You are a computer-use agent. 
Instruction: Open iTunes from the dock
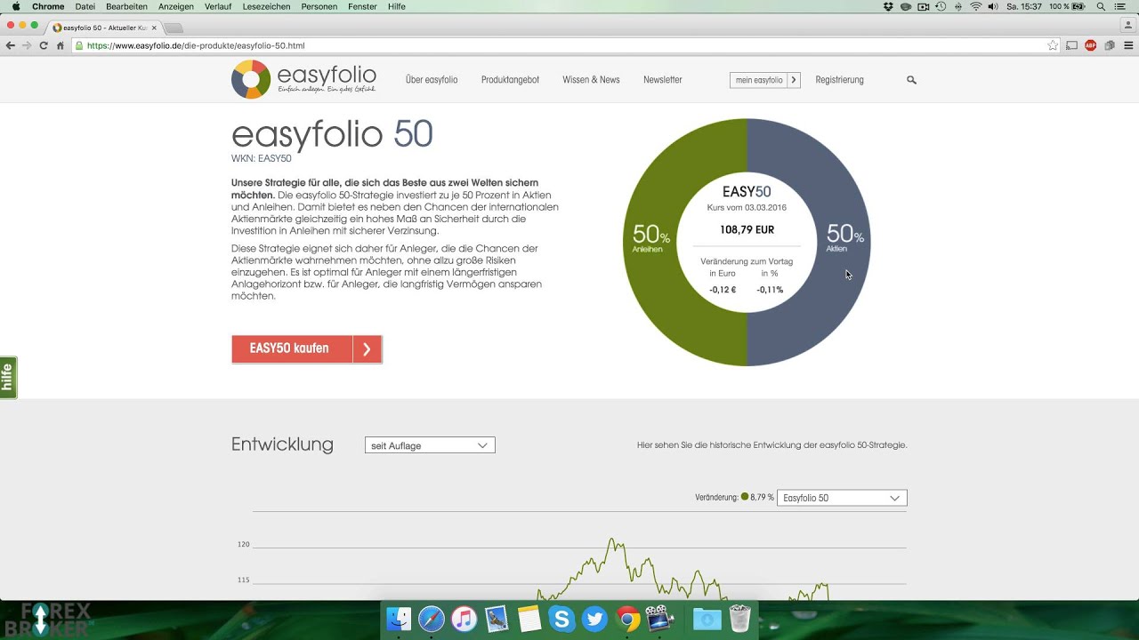[x=464, y=618]
